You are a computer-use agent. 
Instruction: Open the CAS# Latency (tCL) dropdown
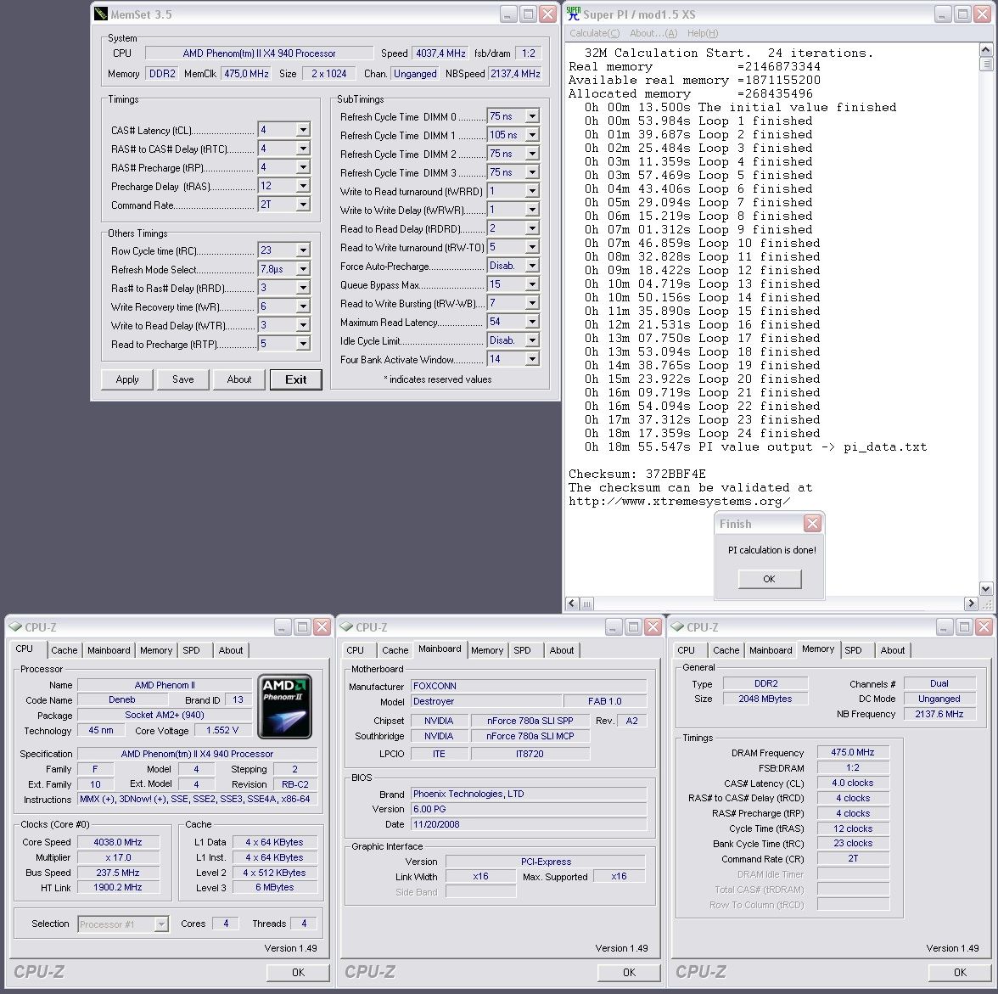[x=303, y=130]
